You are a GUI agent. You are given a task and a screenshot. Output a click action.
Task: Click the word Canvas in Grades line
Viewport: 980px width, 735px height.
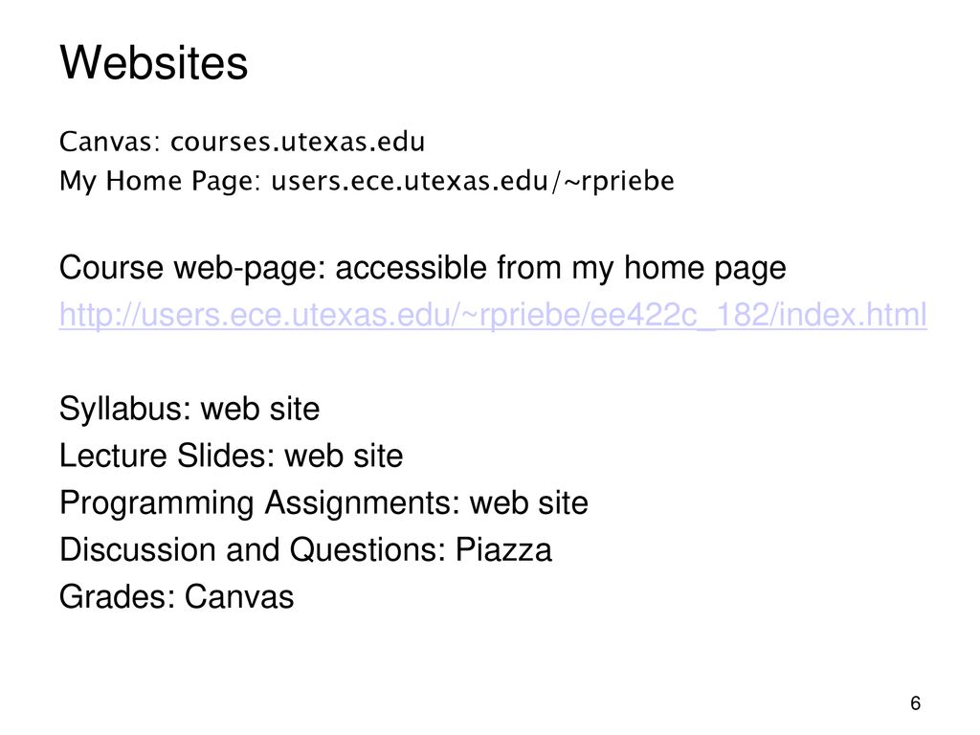pos(238,597)
